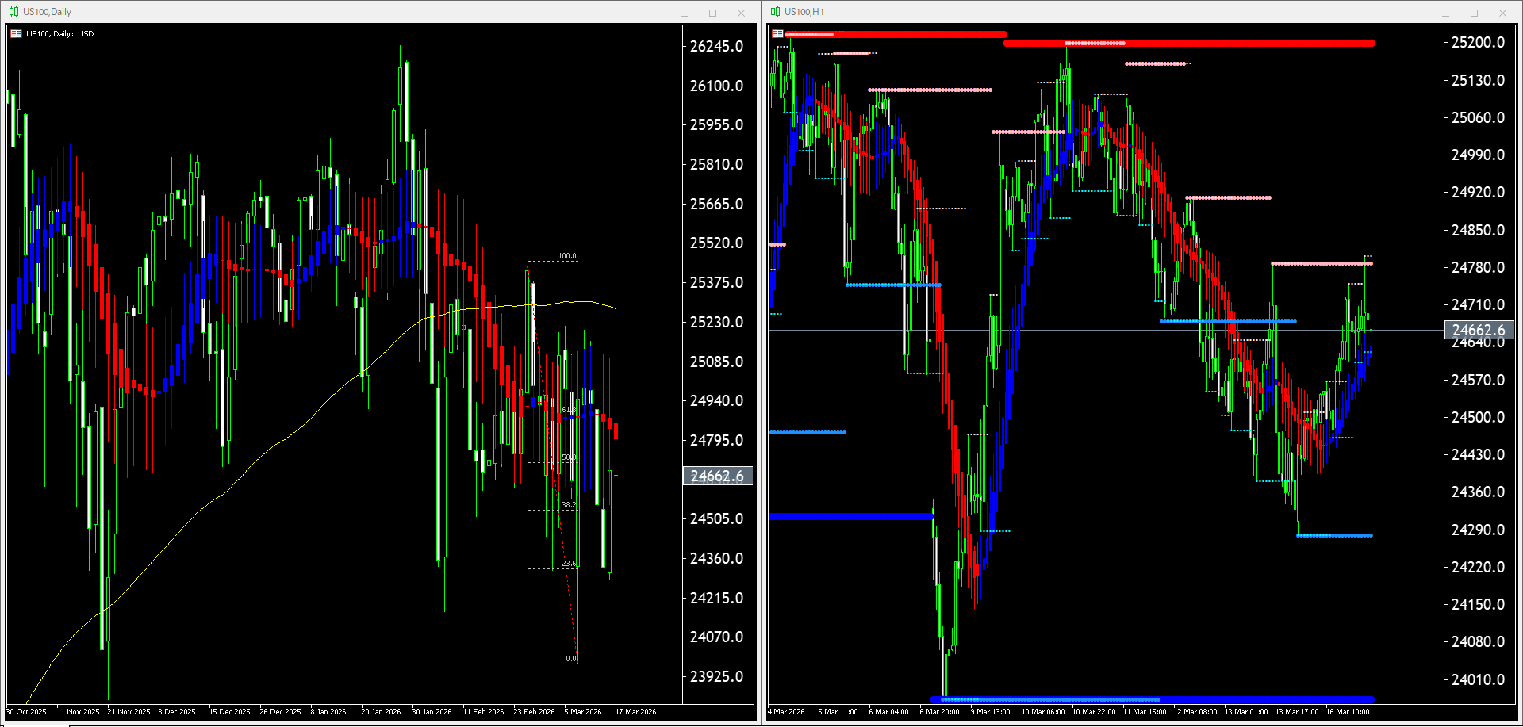Click 24940.0 on the Daily price scale
The width and height of the screenshot is (1523, 727).
[716, 400]
